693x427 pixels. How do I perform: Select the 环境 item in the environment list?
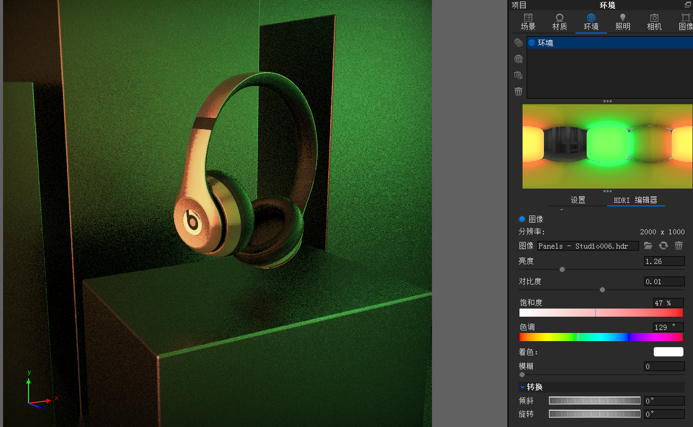click(x=610, y=43)
